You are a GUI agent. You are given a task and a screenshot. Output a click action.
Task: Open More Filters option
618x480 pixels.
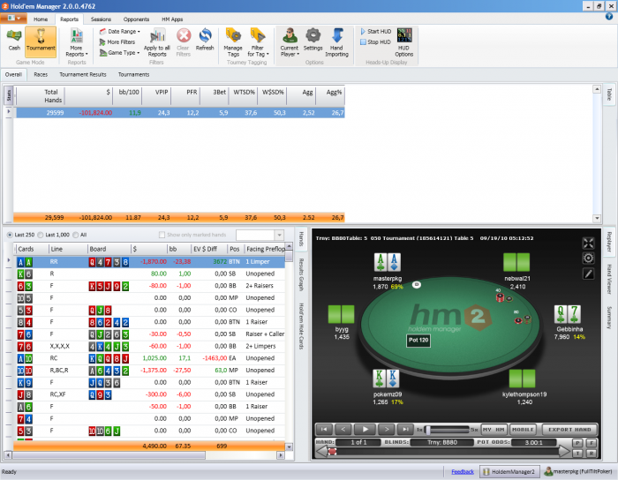(x=117, y=42)
